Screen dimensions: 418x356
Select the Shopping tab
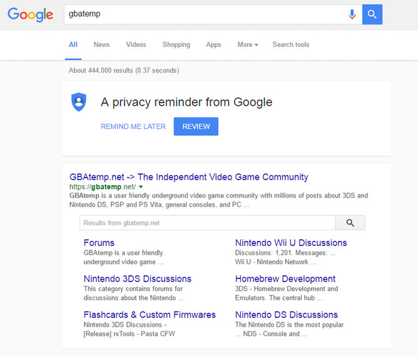tap(176, 45)
